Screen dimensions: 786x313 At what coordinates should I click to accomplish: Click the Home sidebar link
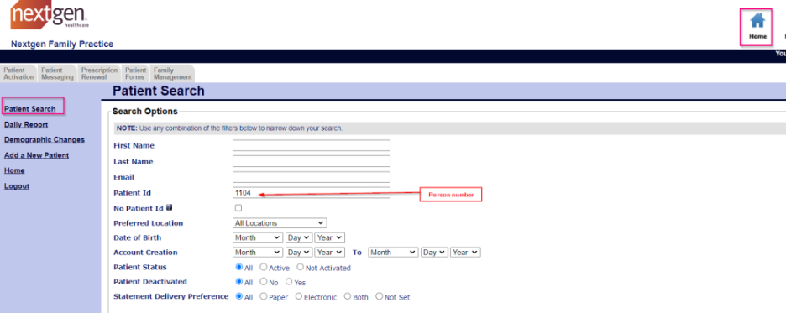[x=14, y=170]
